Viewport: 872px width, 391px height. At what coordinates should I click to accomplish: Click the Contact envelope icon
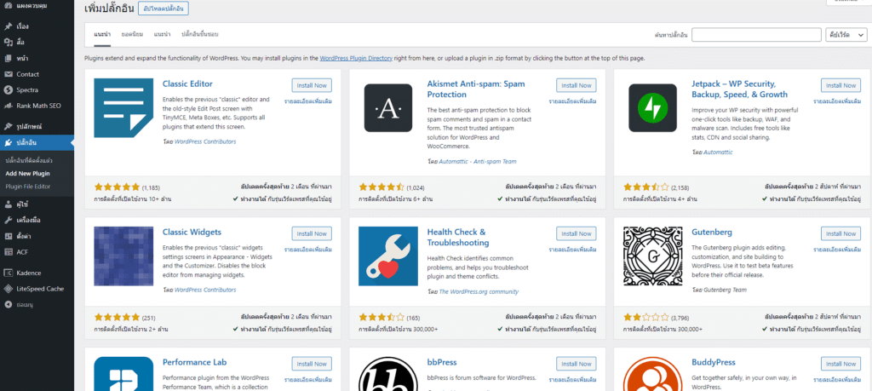8,74
